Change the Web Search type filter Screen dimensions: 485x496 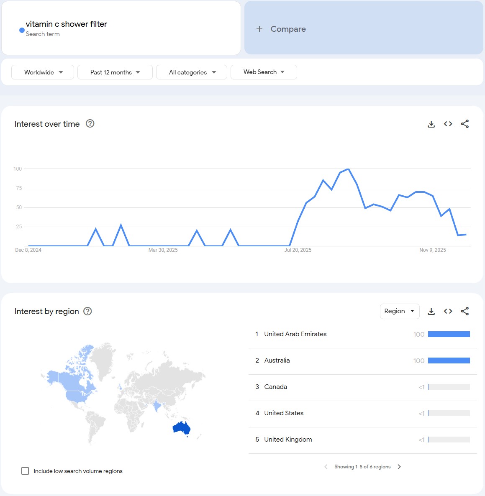[x=264, y=72]
